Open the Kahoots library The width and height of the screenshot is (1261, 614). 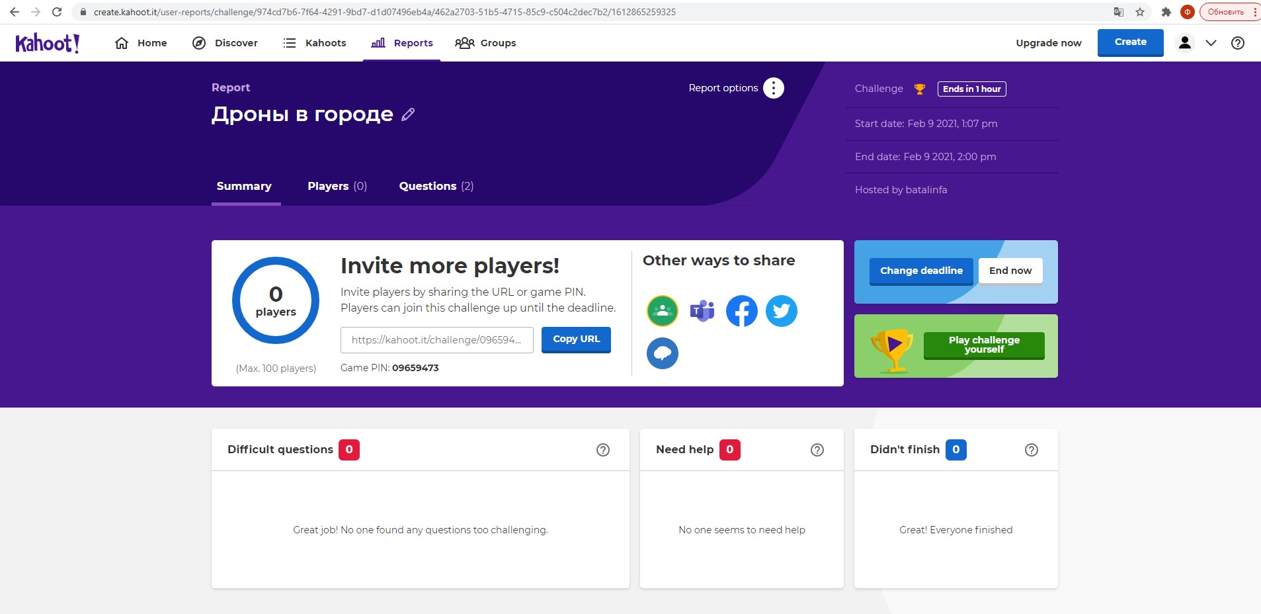pos(315,43)
